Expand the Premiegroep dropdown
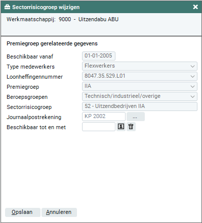202x223 pixels. (192, 86)
